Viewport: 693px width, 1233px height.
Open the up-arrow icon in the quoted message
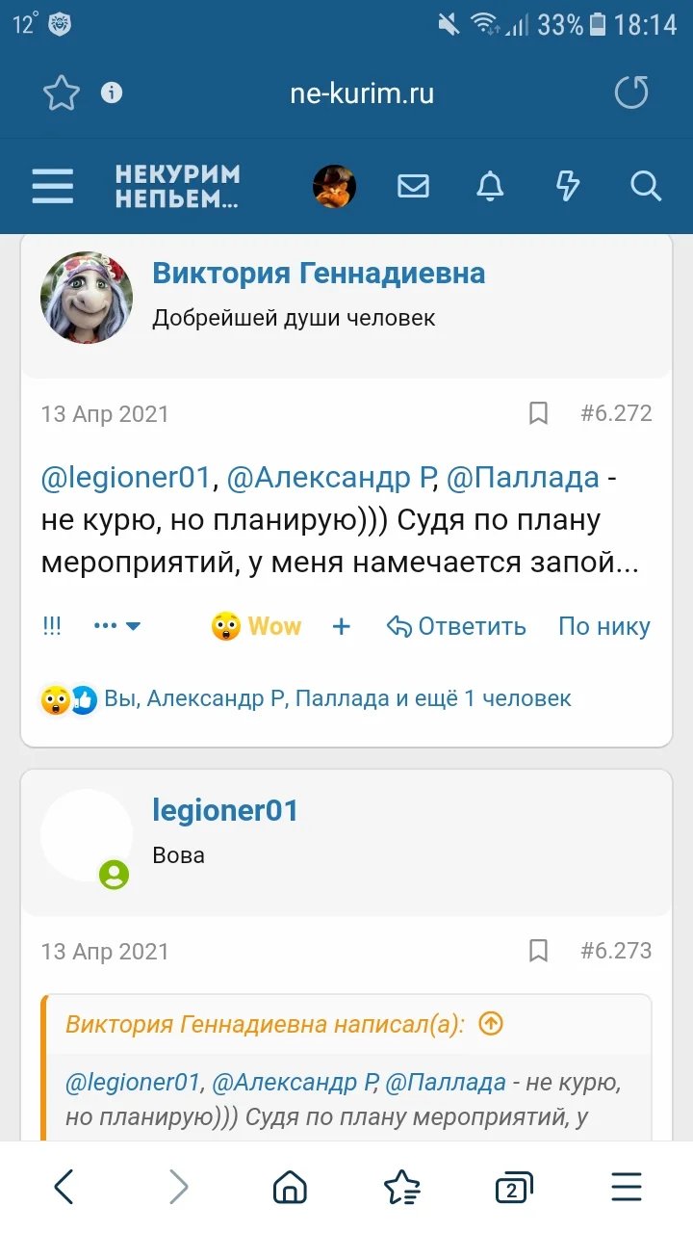[x=490, y=1024]
